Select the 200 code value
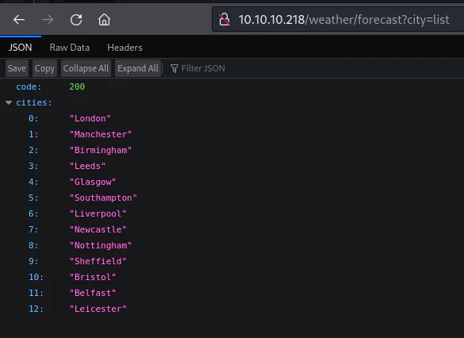 [77, 86]
